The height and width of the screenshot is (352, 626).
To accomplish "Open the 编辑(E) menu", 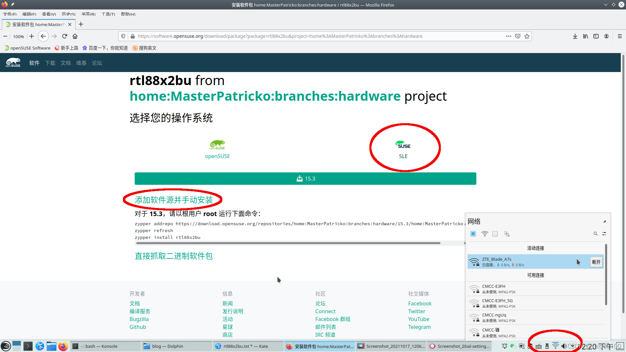I will click(29, 14).
